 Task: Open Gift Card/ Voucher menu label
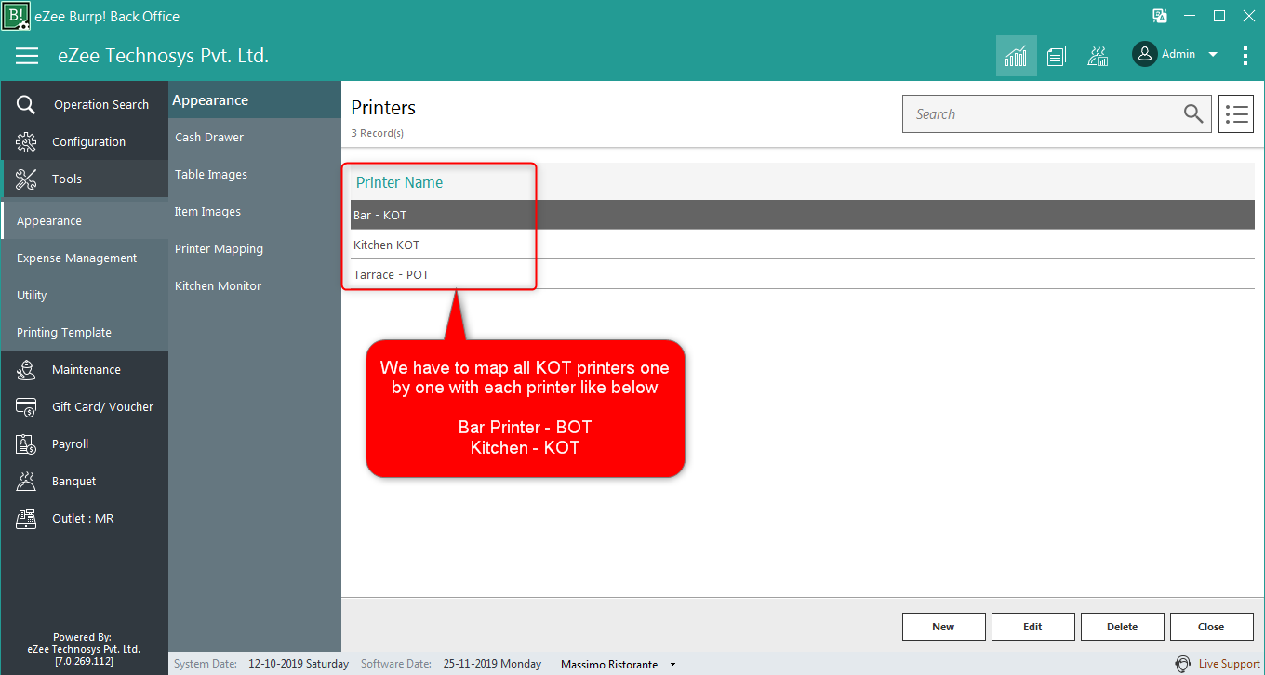coord(103,407)
